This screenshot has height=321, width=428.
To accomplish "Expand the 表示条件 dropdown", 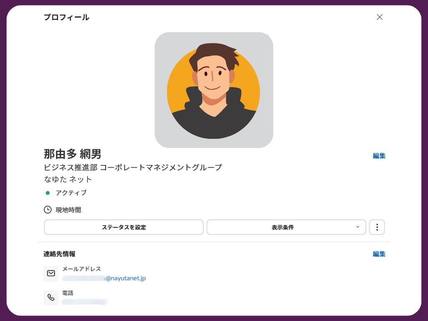I will point(286,227).
